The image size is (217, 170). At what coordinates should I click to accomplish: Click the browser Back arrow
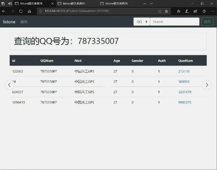click(4, 11)
